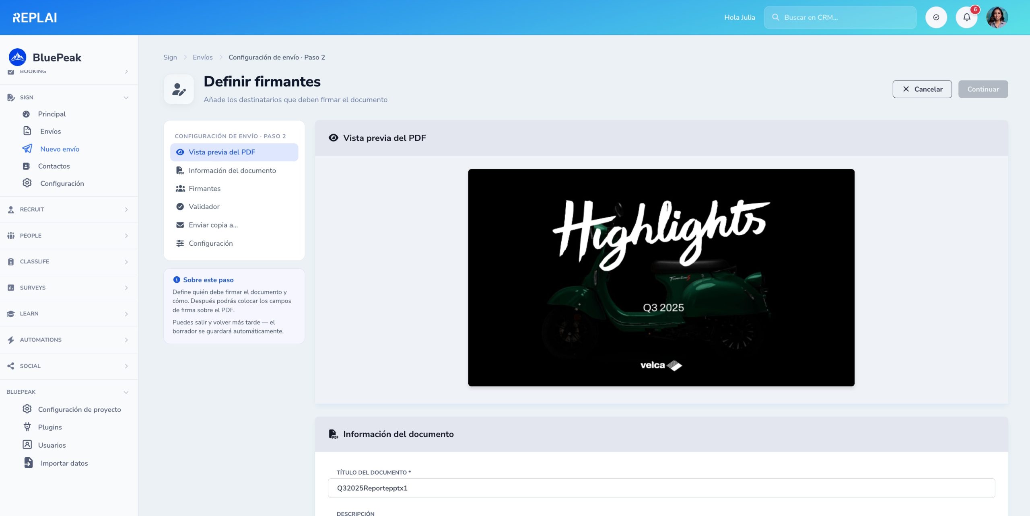Click the Buscar en CRM search field

point(840,17)
